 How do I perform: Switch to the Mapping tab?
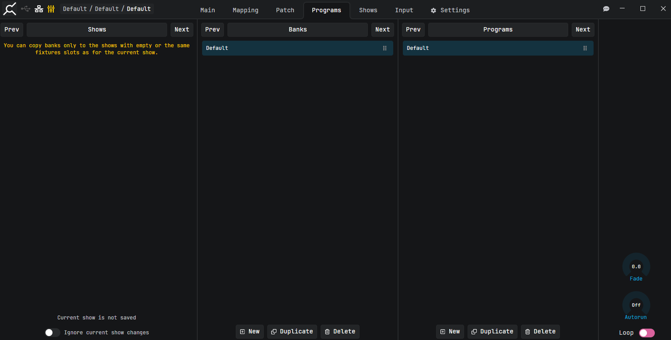(245, 10)
